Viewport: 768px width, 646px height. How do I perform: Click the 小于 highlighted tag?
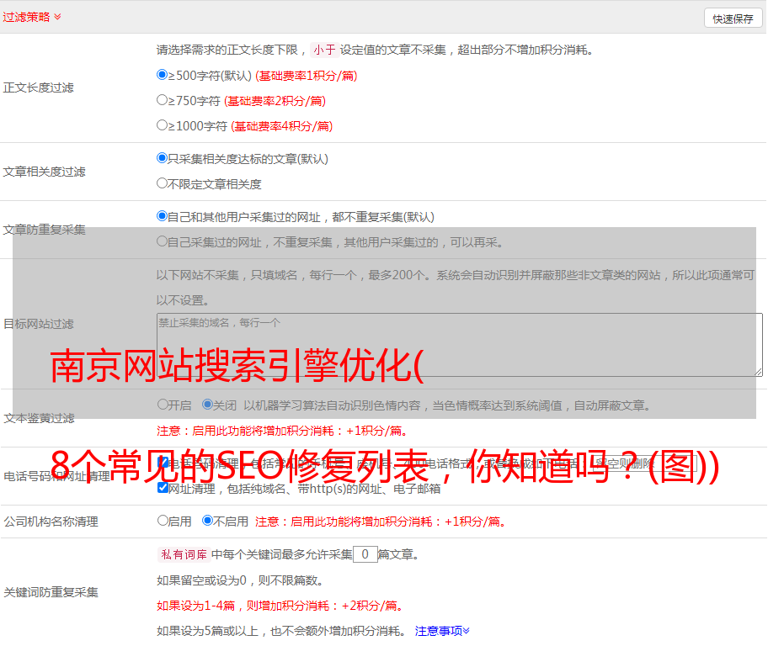pos(324,50)
